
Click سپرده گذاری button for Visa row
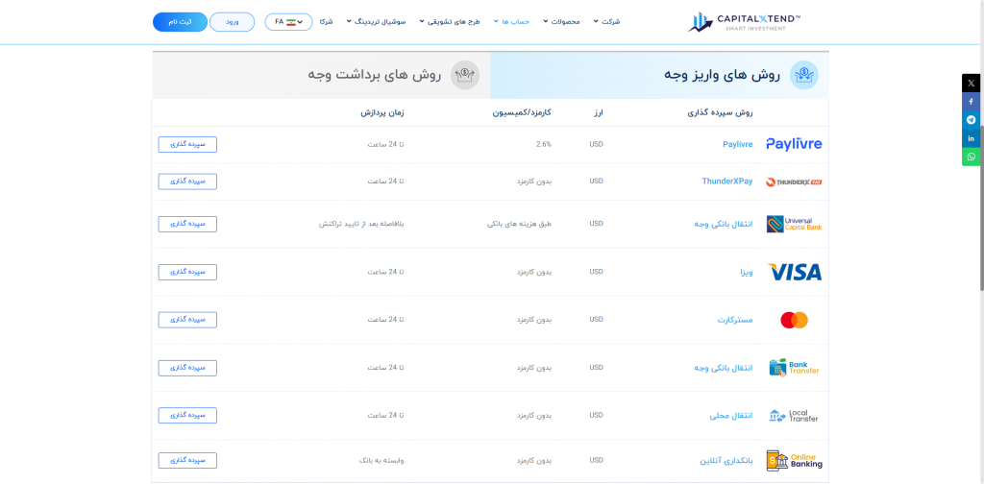coord(187,272)
